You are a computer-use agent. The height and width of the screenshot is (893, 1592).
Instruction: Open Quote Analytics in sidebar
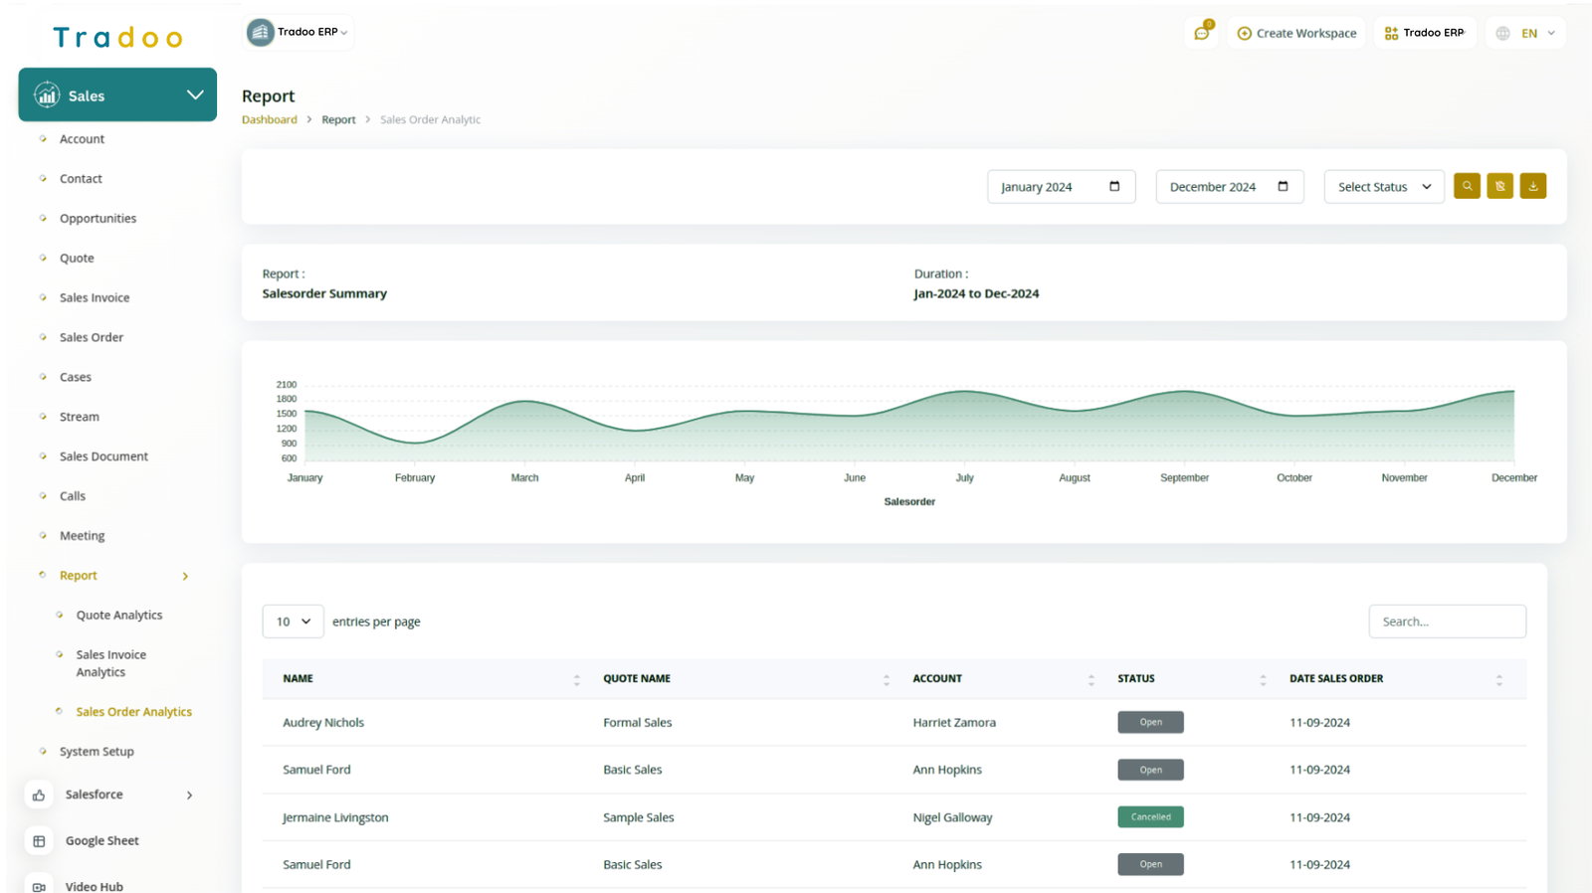click(119, 615)
